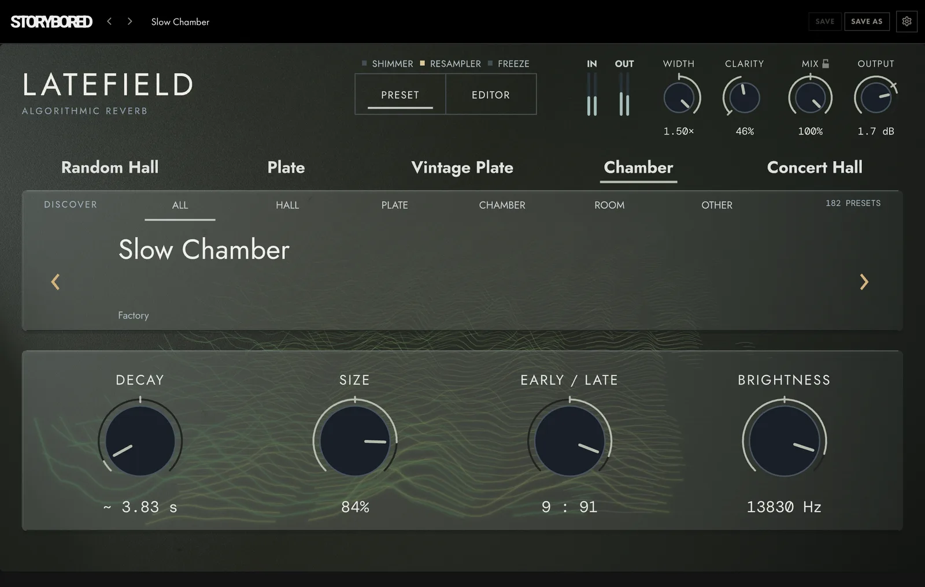Select the Chamber algorithm
The width and height of the screenshot is (925, 587).
click(638, 168)
